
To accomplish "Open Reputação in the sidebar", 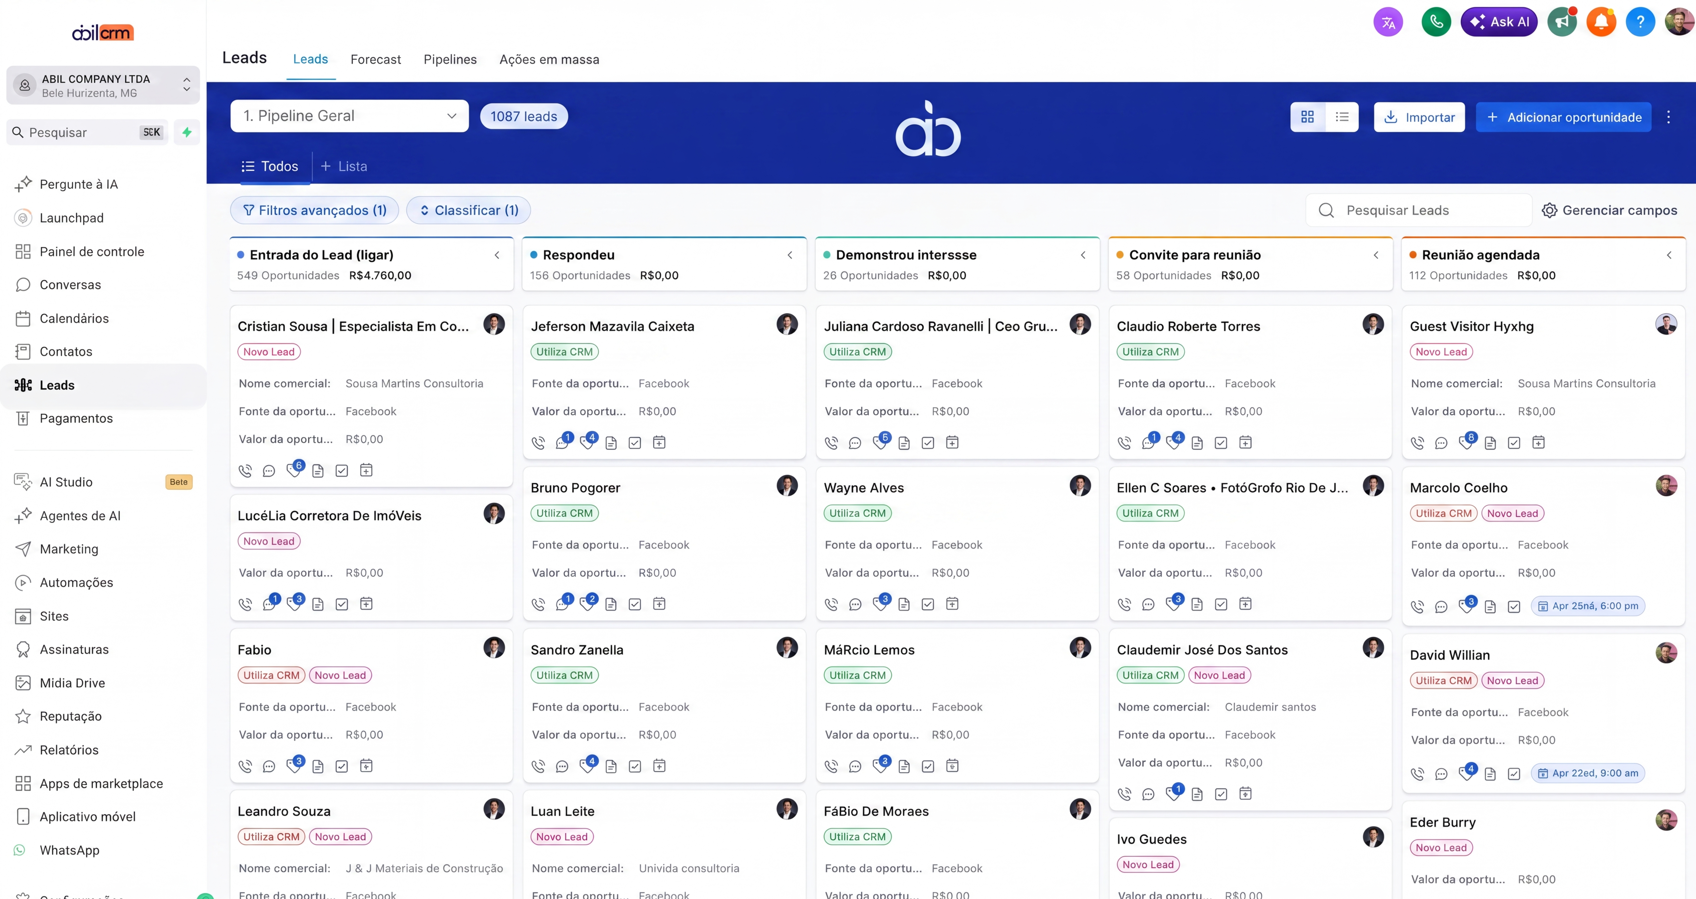I will coord(71,716).
